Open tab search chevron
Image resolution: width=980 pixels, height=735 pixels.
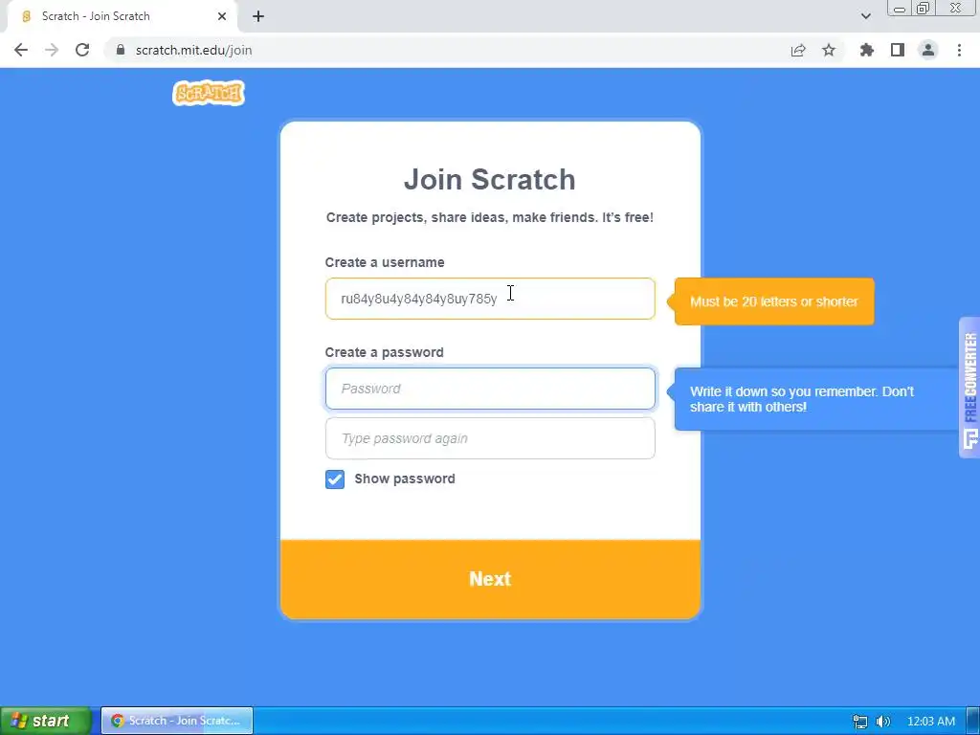865,16
